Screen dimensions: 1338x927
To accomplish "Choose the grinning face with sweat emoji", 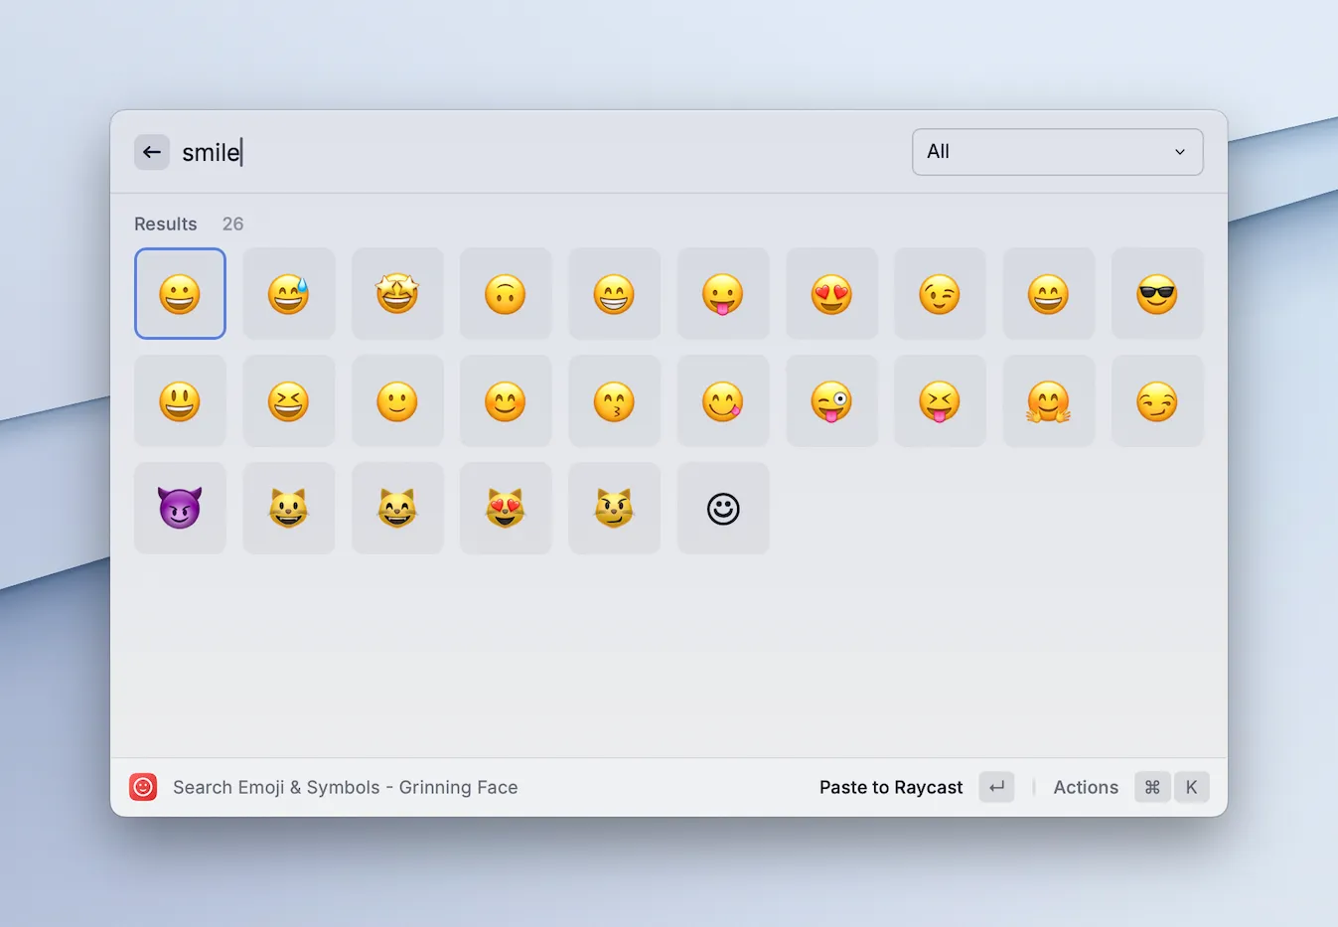I will 289,293.
